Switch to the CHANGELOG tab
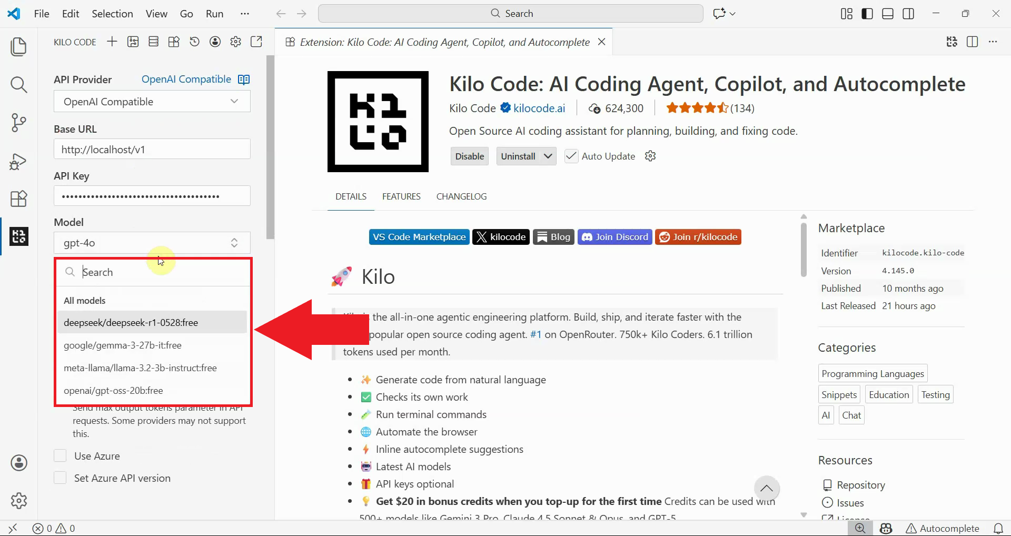 461,196
